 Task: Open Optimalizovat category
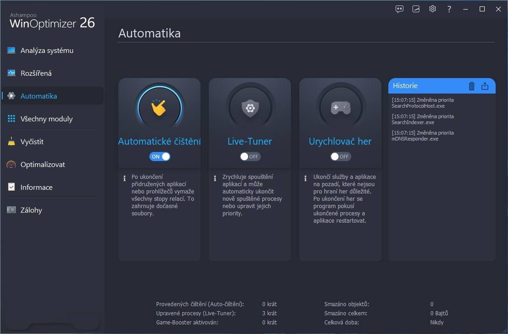pyautogui.click(x=53, y=164)
